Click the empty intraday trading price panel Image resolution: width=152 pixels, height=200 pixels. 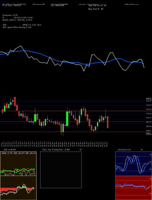(61, 170)
